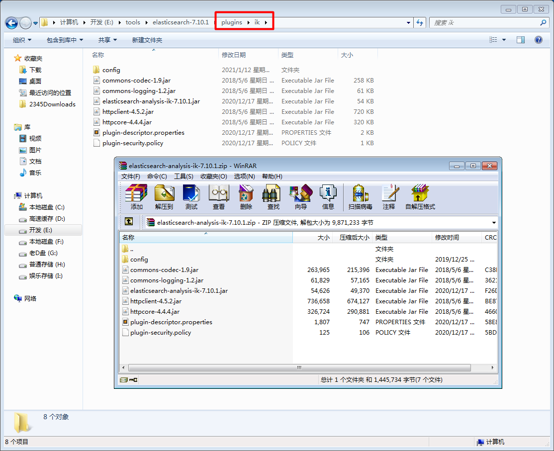
Task: Open the view options dropdown arrow
Action: coord(504,40)
